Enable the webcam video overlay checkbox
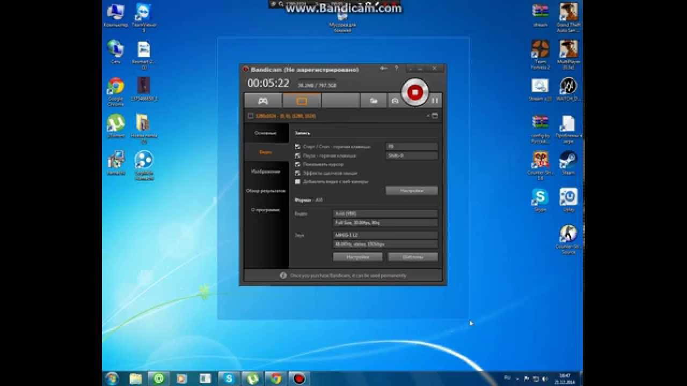 (x=298, y=182)
